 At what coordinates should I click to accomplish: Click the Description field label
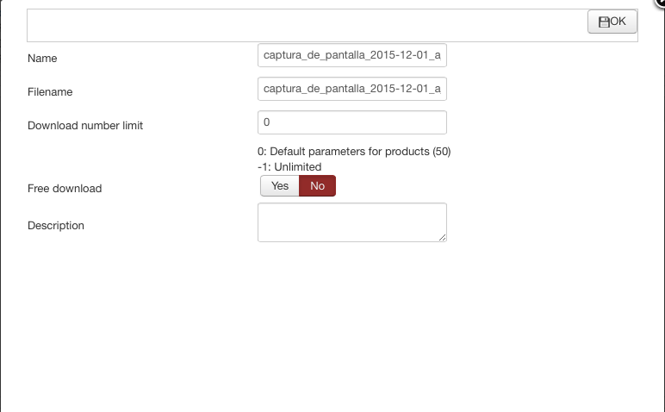[55, 225]
